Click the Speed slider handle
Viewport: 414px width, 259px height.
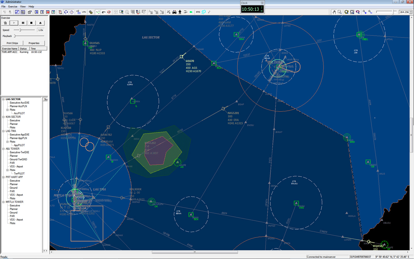pyautogui.click(x=20, y=30)
